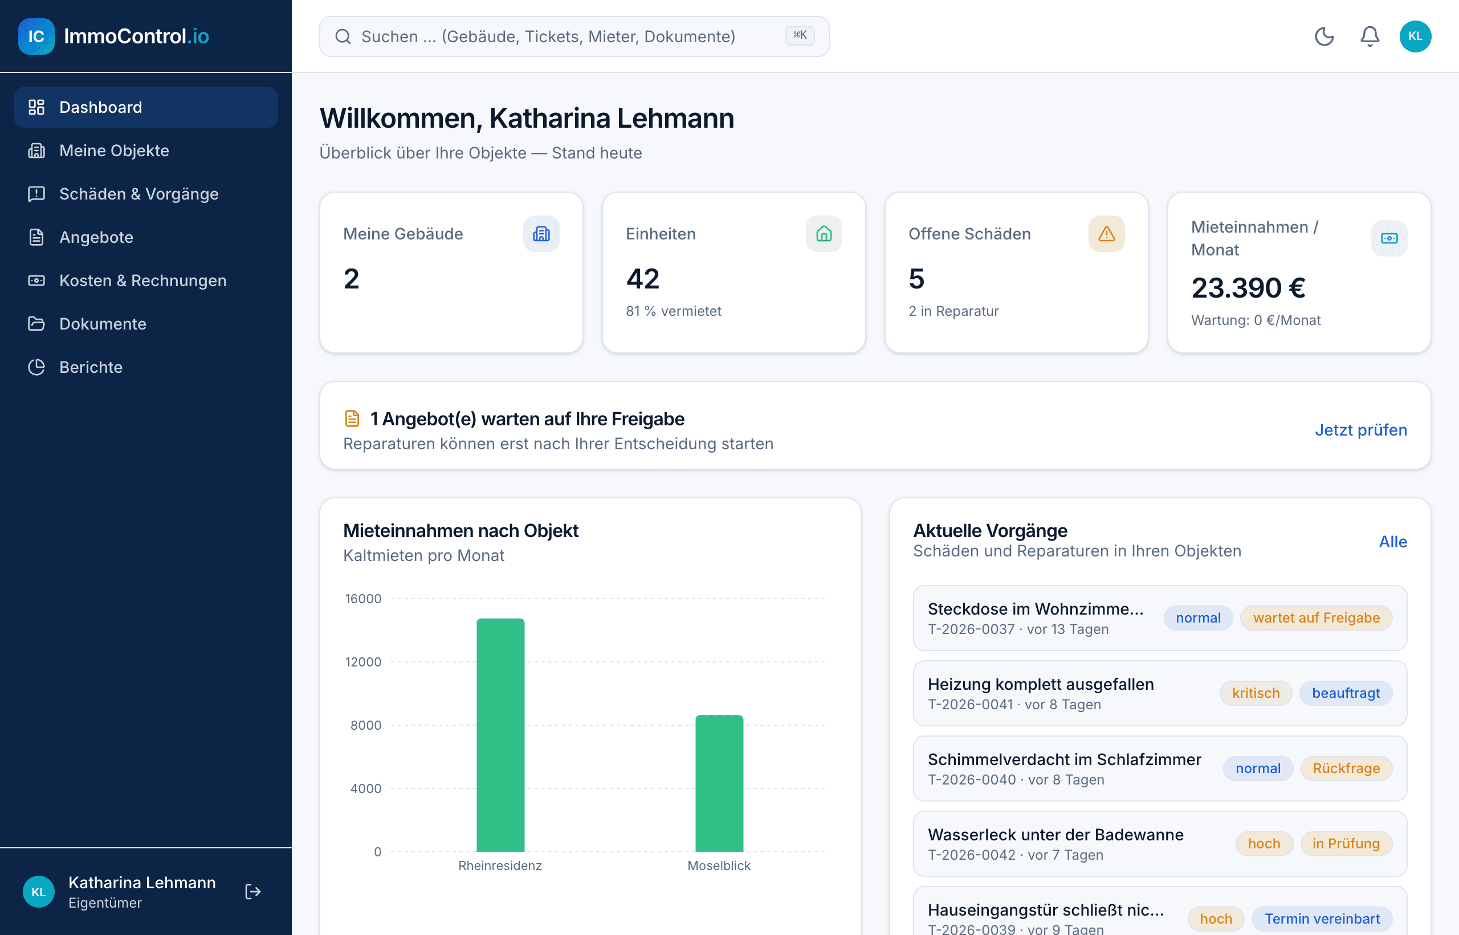Open ticket Wasserleck unter der Badewanne

(1159, 844)
